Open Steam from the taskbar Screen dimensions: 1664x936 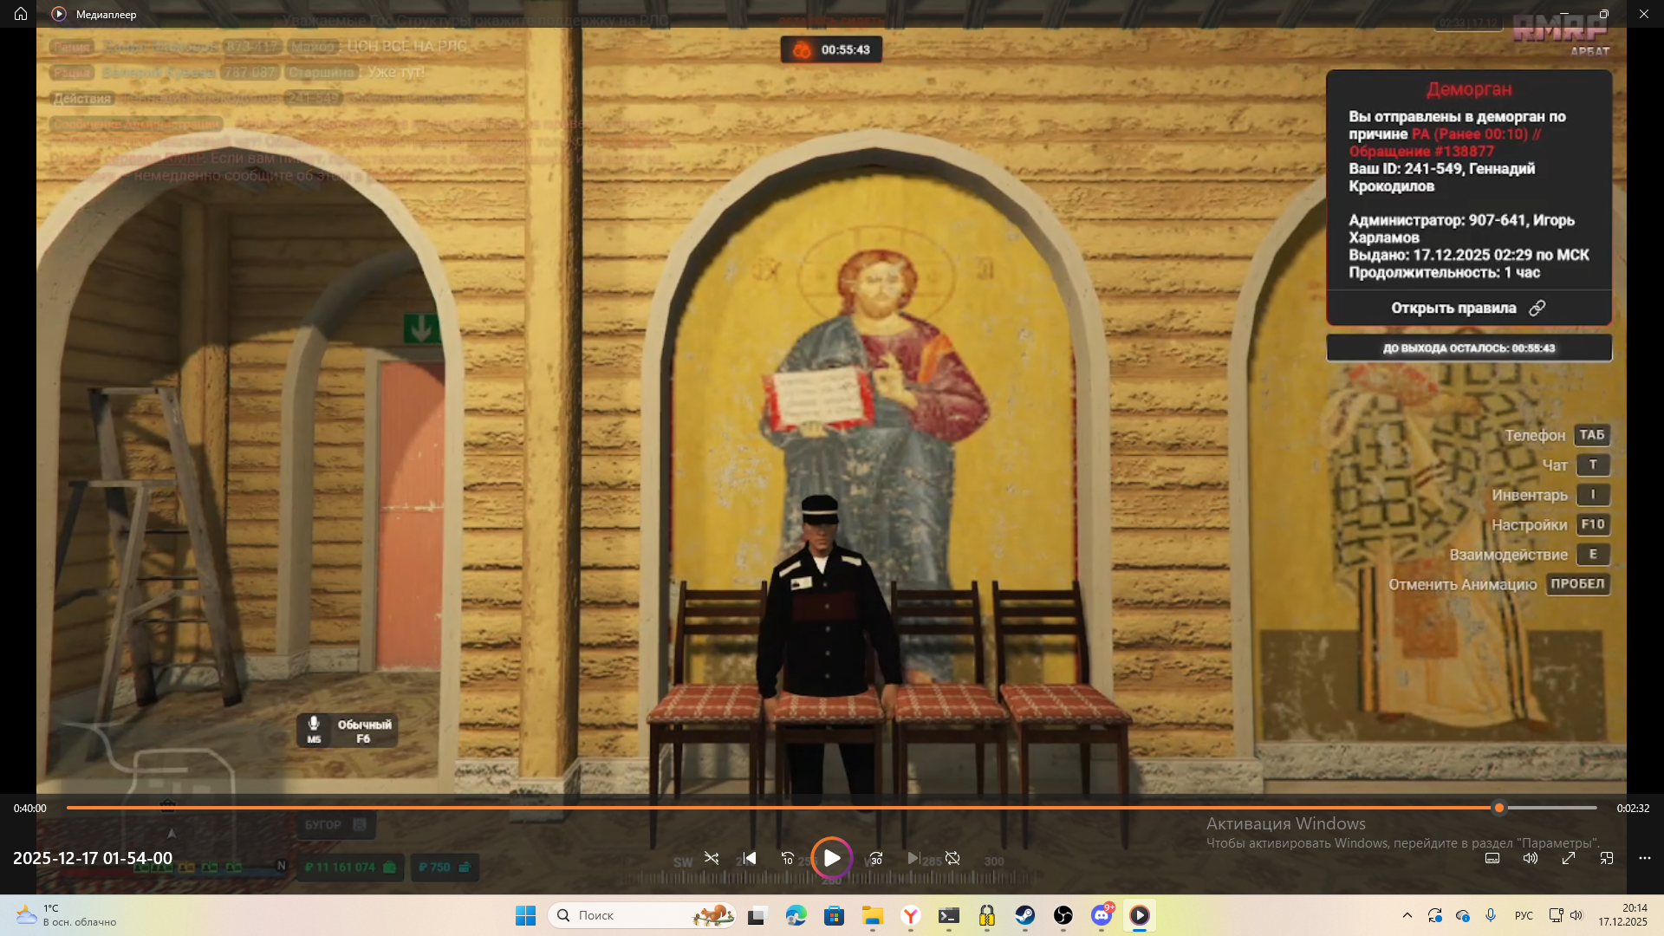click(1025, 915)
